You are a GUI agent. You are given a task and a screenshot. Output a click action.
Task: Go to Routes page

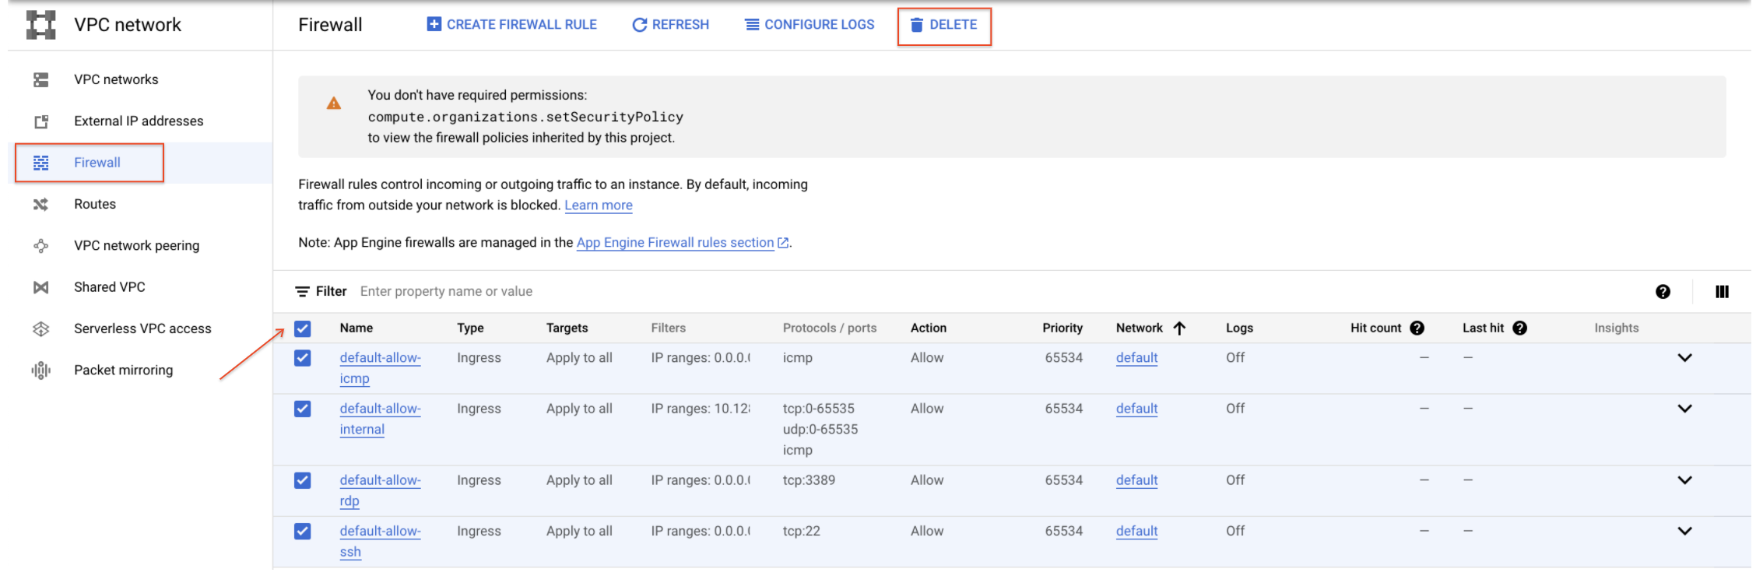pos(95,204)
